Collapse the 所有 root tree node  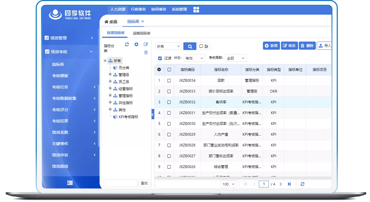(105, 61)
